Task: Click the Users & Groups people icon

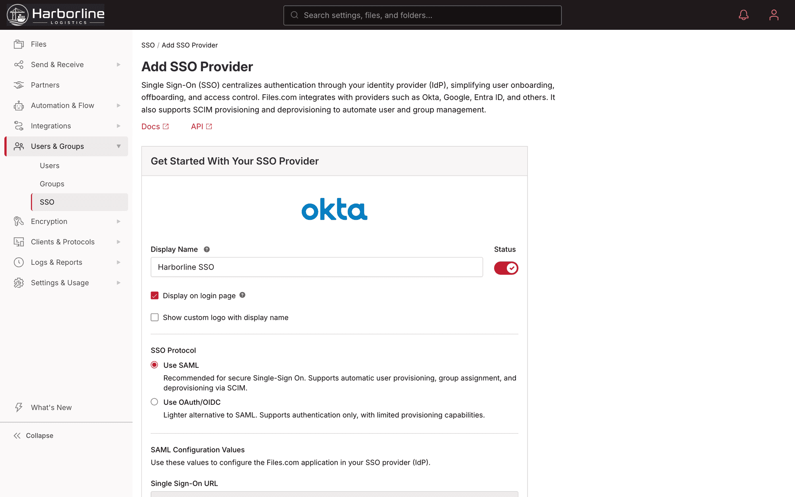Action: pyautogui.click(x=19, y=146)
